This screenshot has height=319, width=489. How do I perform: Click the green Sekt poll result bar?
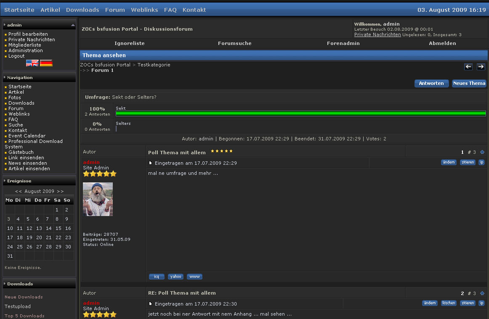(300, 113)
